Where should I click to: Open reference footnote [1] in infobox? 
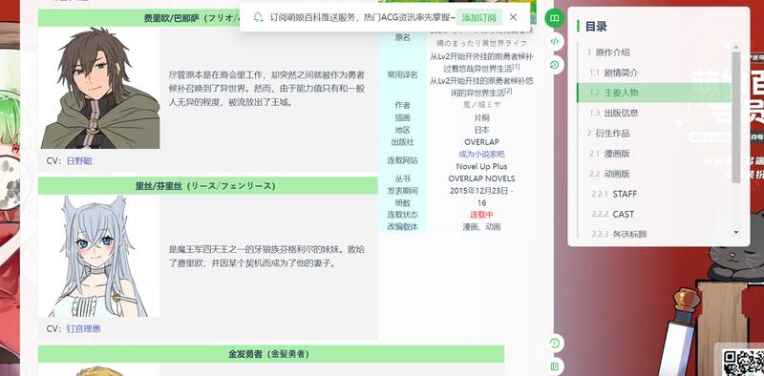[x=517, y=67]
